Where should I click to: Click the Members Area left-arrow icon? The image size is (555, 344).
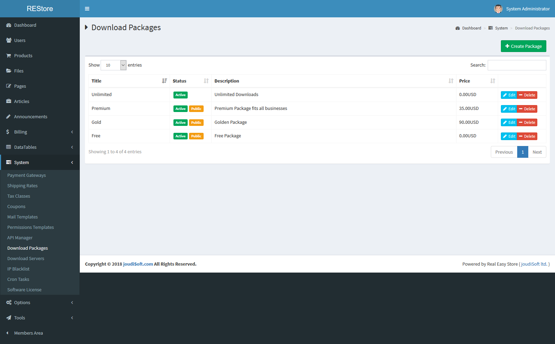(x=7, y=333)
